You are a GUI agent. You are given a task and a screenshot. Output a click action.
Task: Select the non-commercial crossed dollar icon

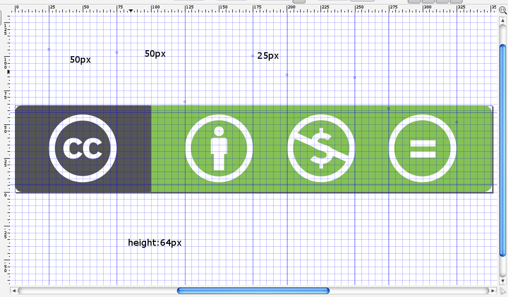[x=321, y=148]
